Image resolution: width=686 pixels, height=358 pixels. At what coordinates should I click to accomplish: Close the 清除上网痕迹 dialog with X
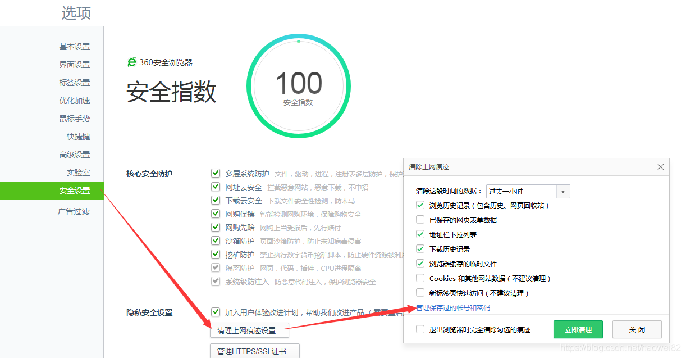[661, 167]
